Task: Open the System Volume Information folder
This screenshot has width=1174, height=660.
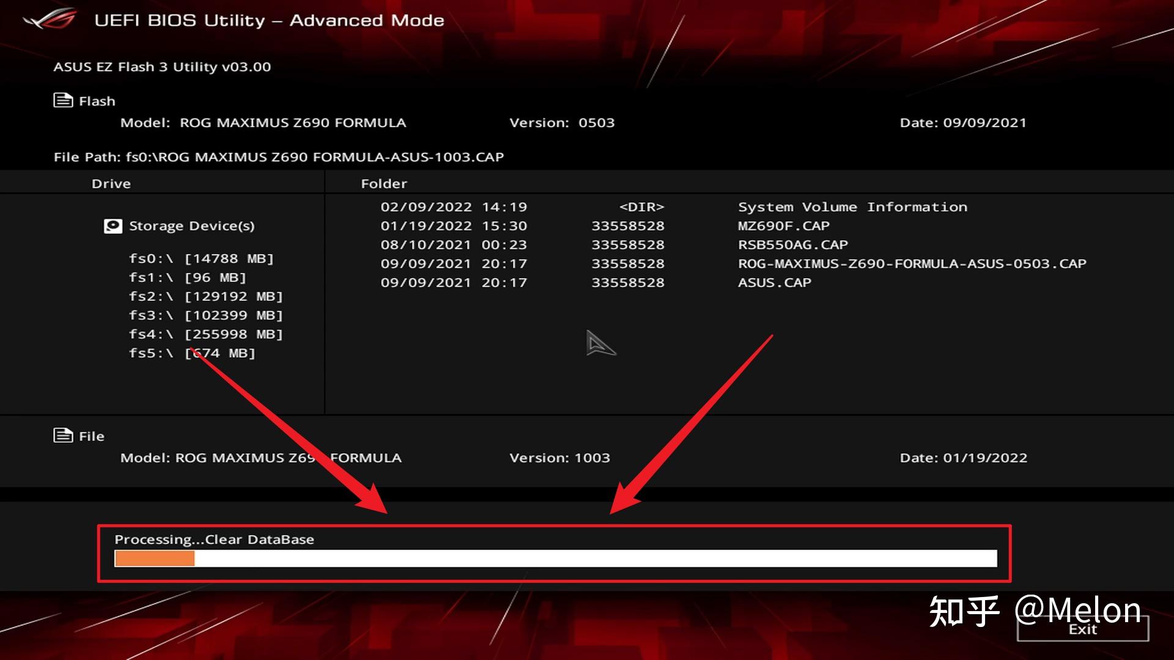Action: pos(852,207)
